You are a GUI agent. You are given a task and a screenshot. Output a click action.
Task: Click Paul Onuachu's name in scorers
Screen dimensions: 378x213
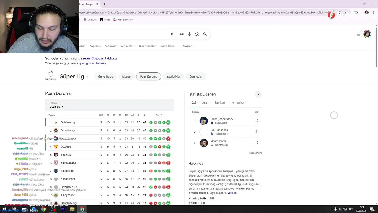[219, 130]
